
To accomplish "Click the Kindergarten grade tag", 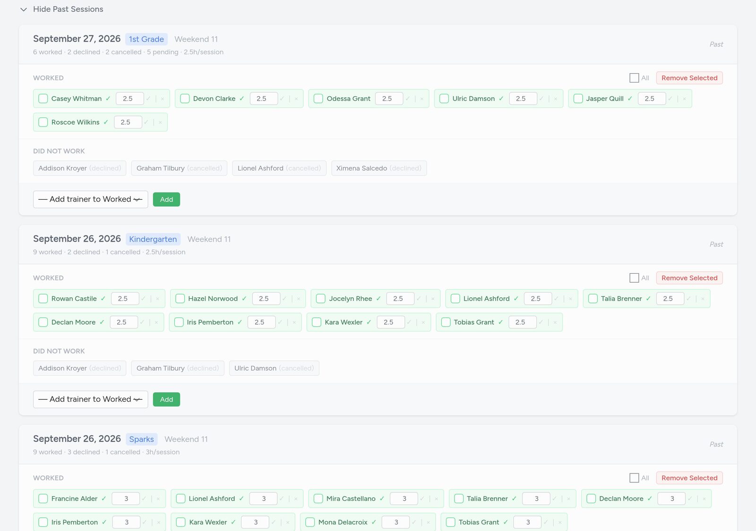I will tap(153, 239).
